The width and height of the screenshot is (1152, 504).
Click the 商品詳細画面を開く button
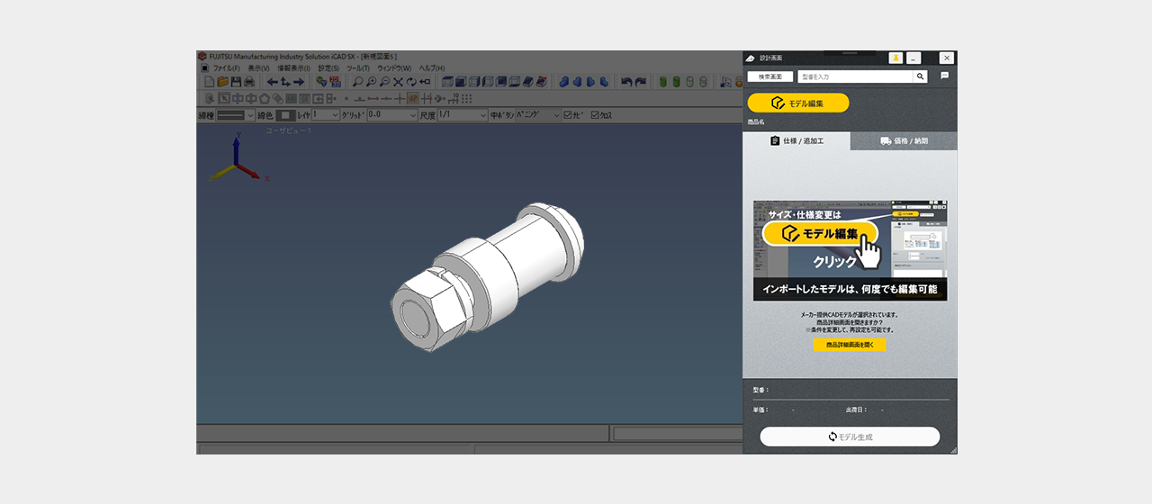click(850, 345)
